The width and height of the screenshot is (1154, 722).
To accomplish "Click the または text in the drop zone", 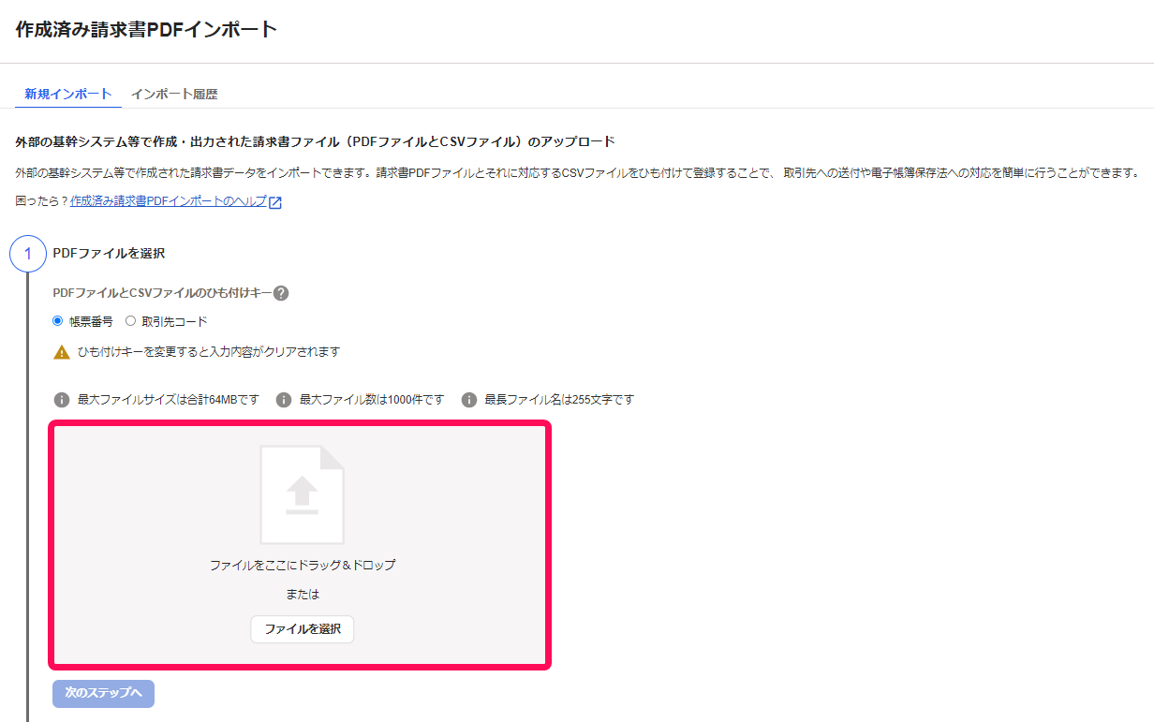I will click(303, 594).
